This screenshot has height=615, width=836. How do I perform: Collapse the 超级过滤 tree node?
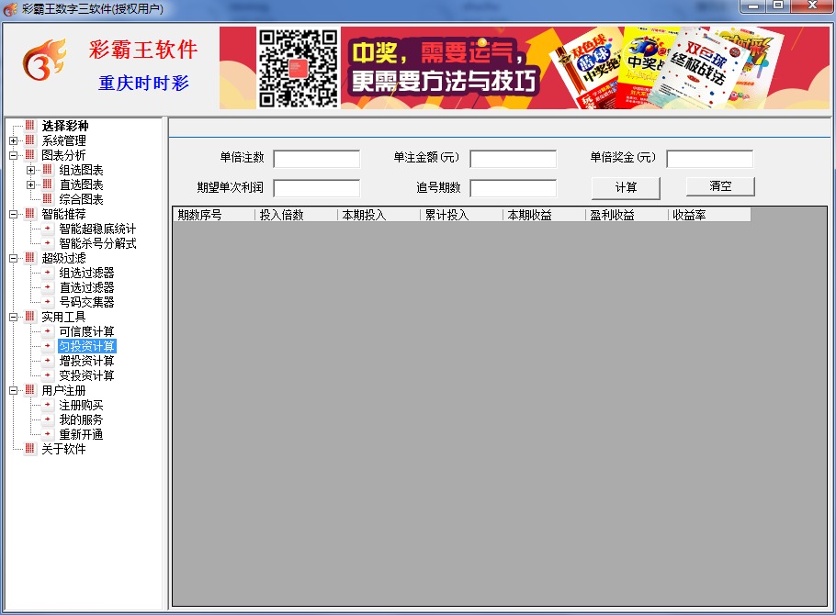click(13, 258)
